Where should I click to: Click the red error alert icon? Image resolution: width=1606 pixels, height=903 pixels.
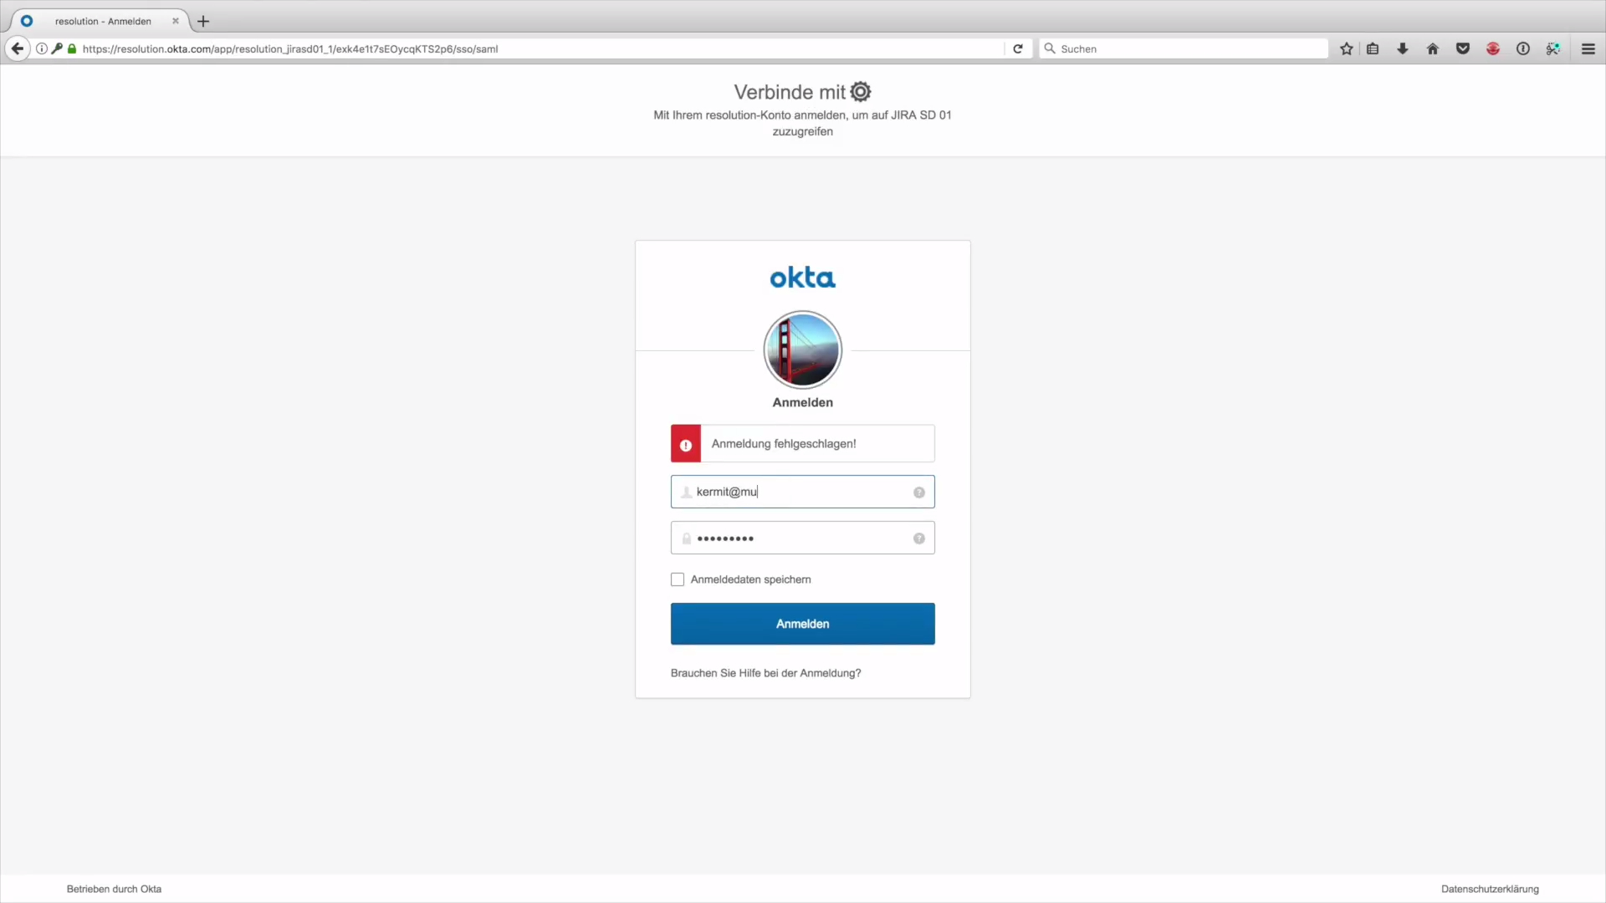point(686,444)
